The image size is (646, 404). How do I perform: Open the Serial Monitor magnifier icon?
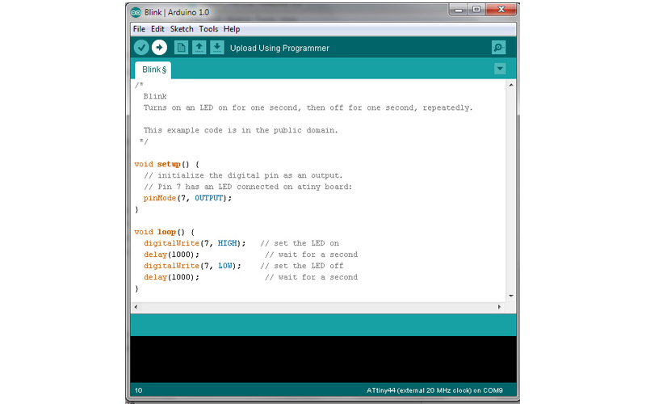498,48
